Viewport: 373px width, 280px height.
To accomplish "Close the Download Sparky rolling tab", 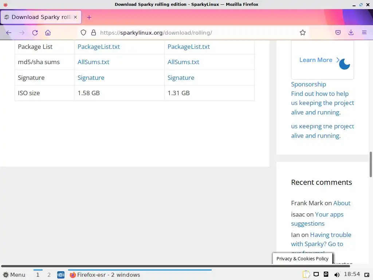I will (75, 17).
